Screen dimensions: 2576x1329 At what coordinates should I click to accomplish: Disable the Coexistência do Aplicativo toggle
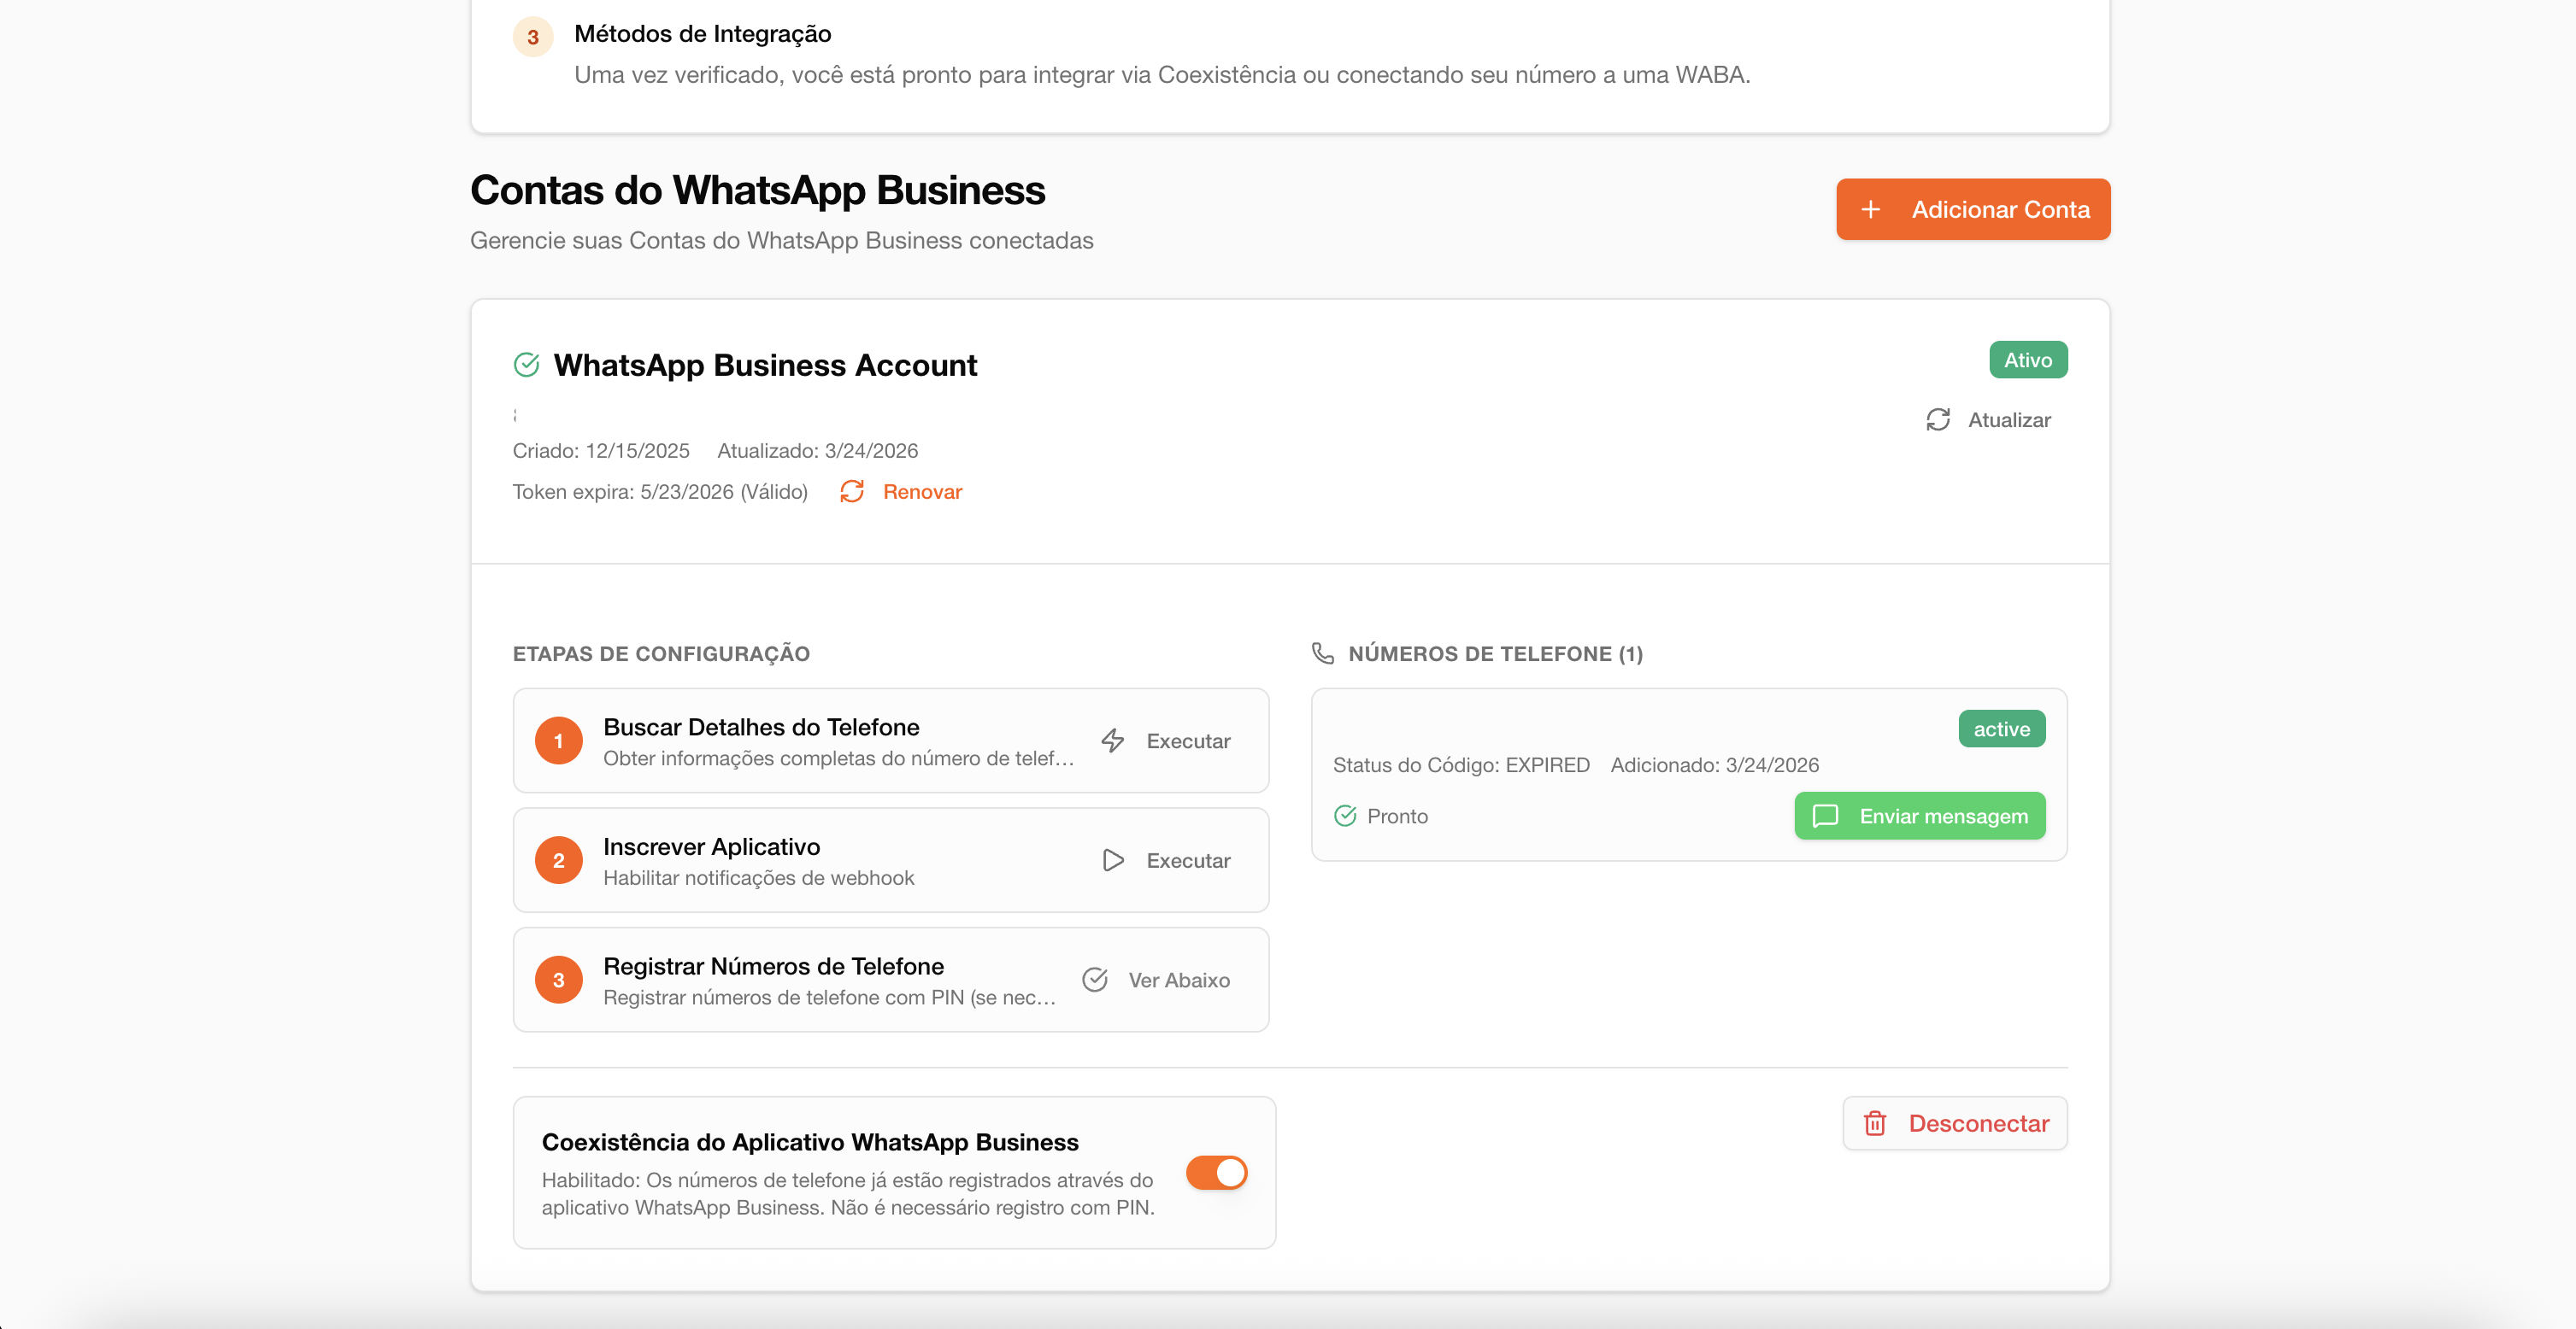click(1216, 1172)
